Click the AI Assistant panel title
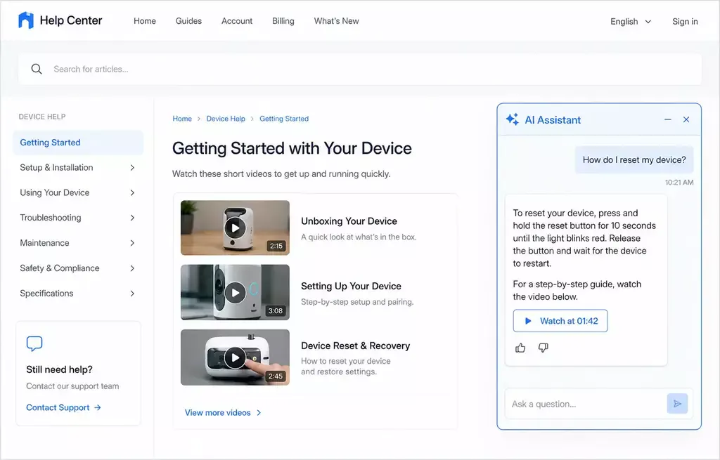Image resolution: width=720 pixels, height=460 pixels. click(553, 120)
